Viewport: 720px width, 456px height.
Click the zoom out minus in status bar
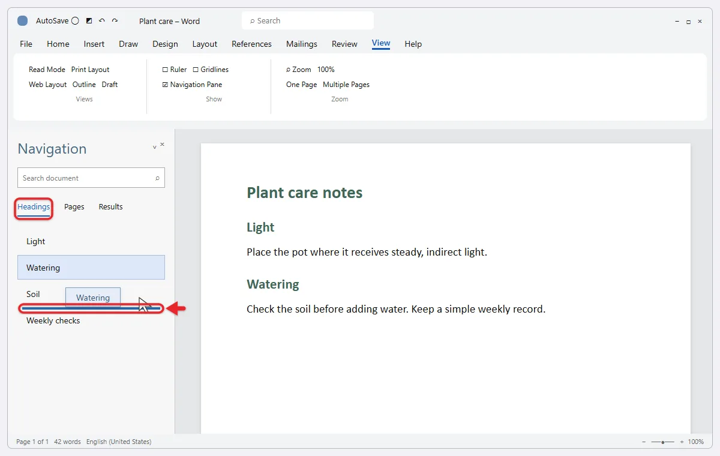point(644,442)
